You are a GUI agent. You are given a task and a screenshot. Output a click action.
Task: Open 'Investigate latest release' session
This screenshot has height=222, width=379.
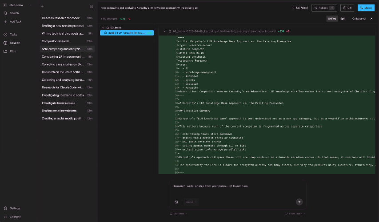tap(67, 103)
